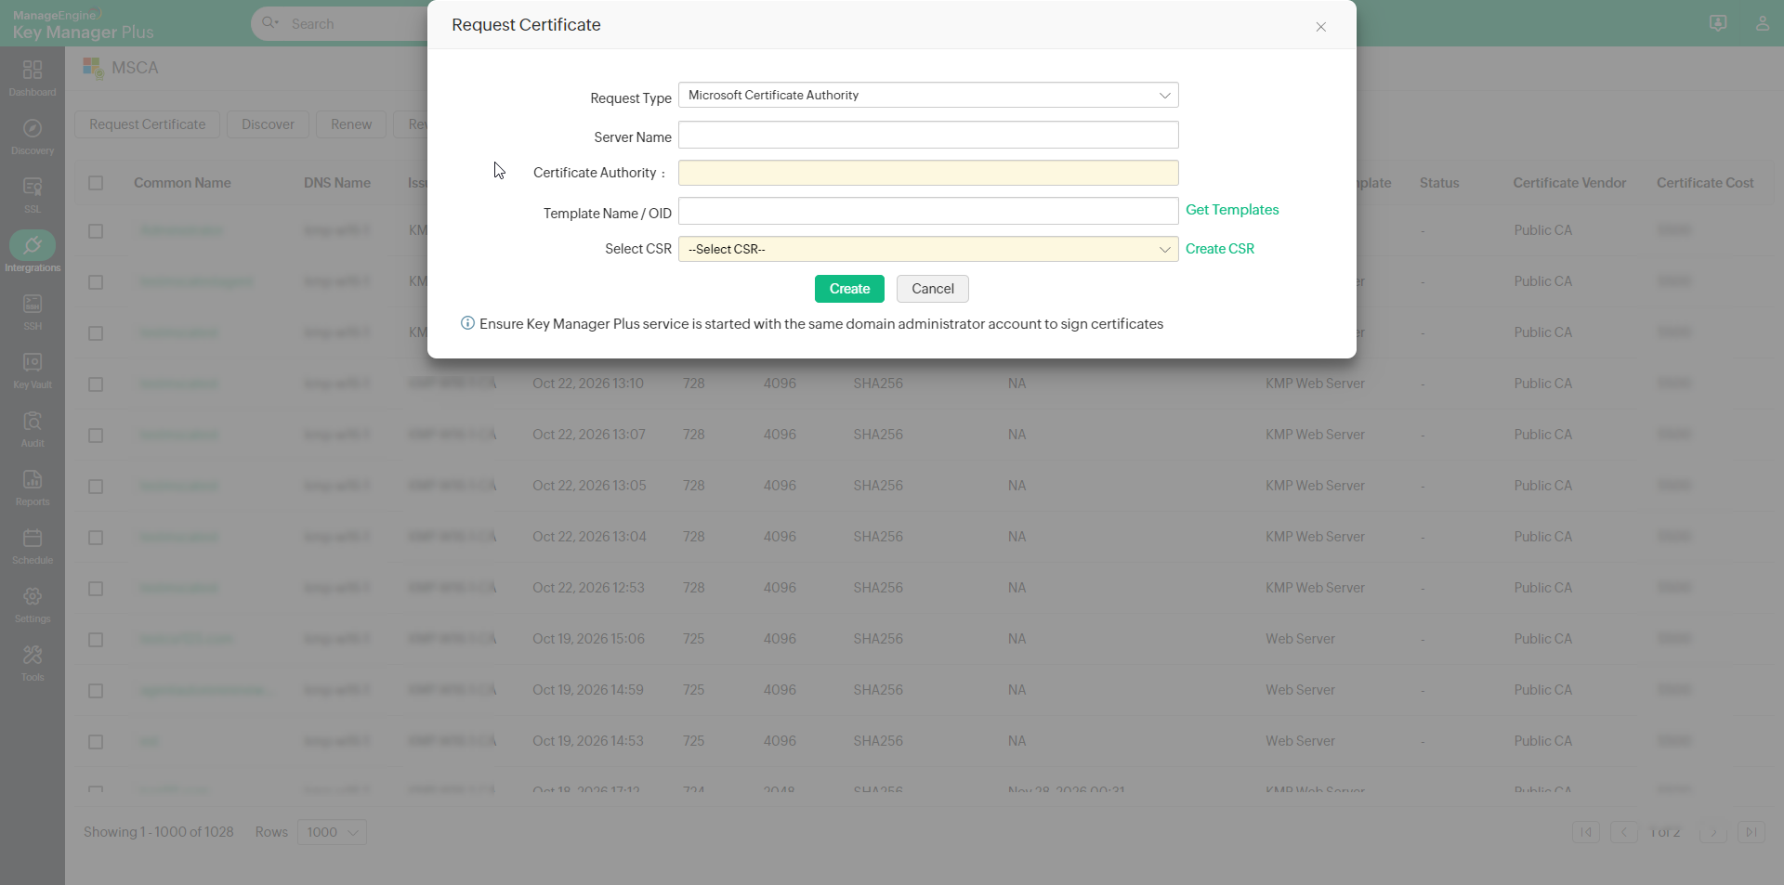Image resolution: width=1784 pixels, height=885 pixels.
Task: Check the second certificate row checkbox
Action: 96,282
